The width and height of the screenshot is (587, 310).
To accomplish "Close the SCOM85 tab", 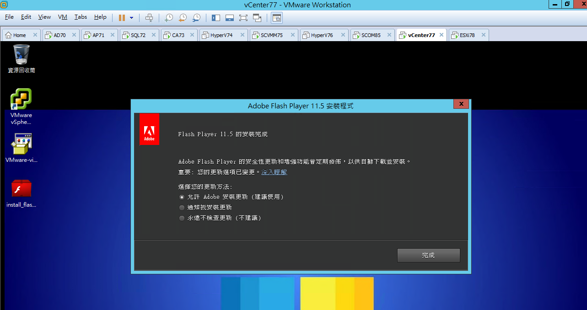I will point(389,35).
